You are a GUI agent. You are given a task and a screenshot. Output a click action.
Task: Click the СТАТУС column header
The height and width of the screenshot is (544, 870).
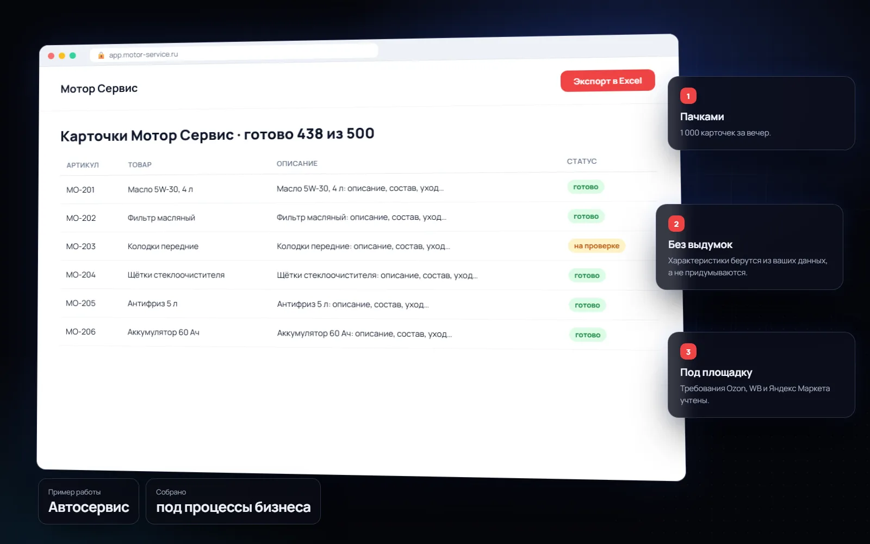[x=582, y=161]
